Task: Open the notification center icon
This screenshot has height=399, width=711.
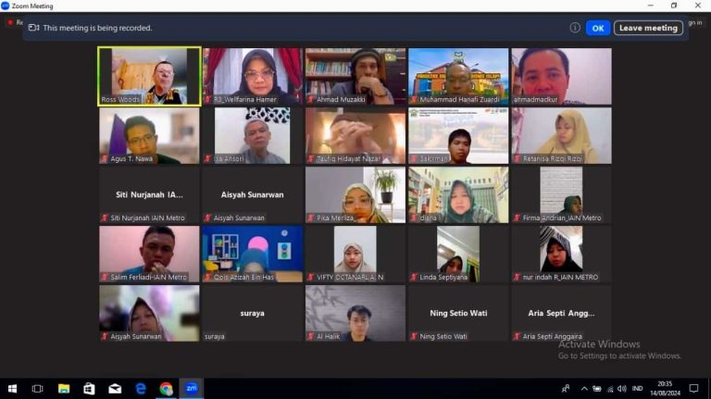Action: click(693, 389)
